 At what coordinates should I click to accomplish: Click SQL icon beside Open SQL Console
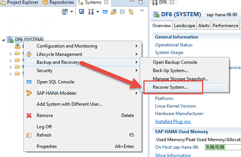(29, 82)
